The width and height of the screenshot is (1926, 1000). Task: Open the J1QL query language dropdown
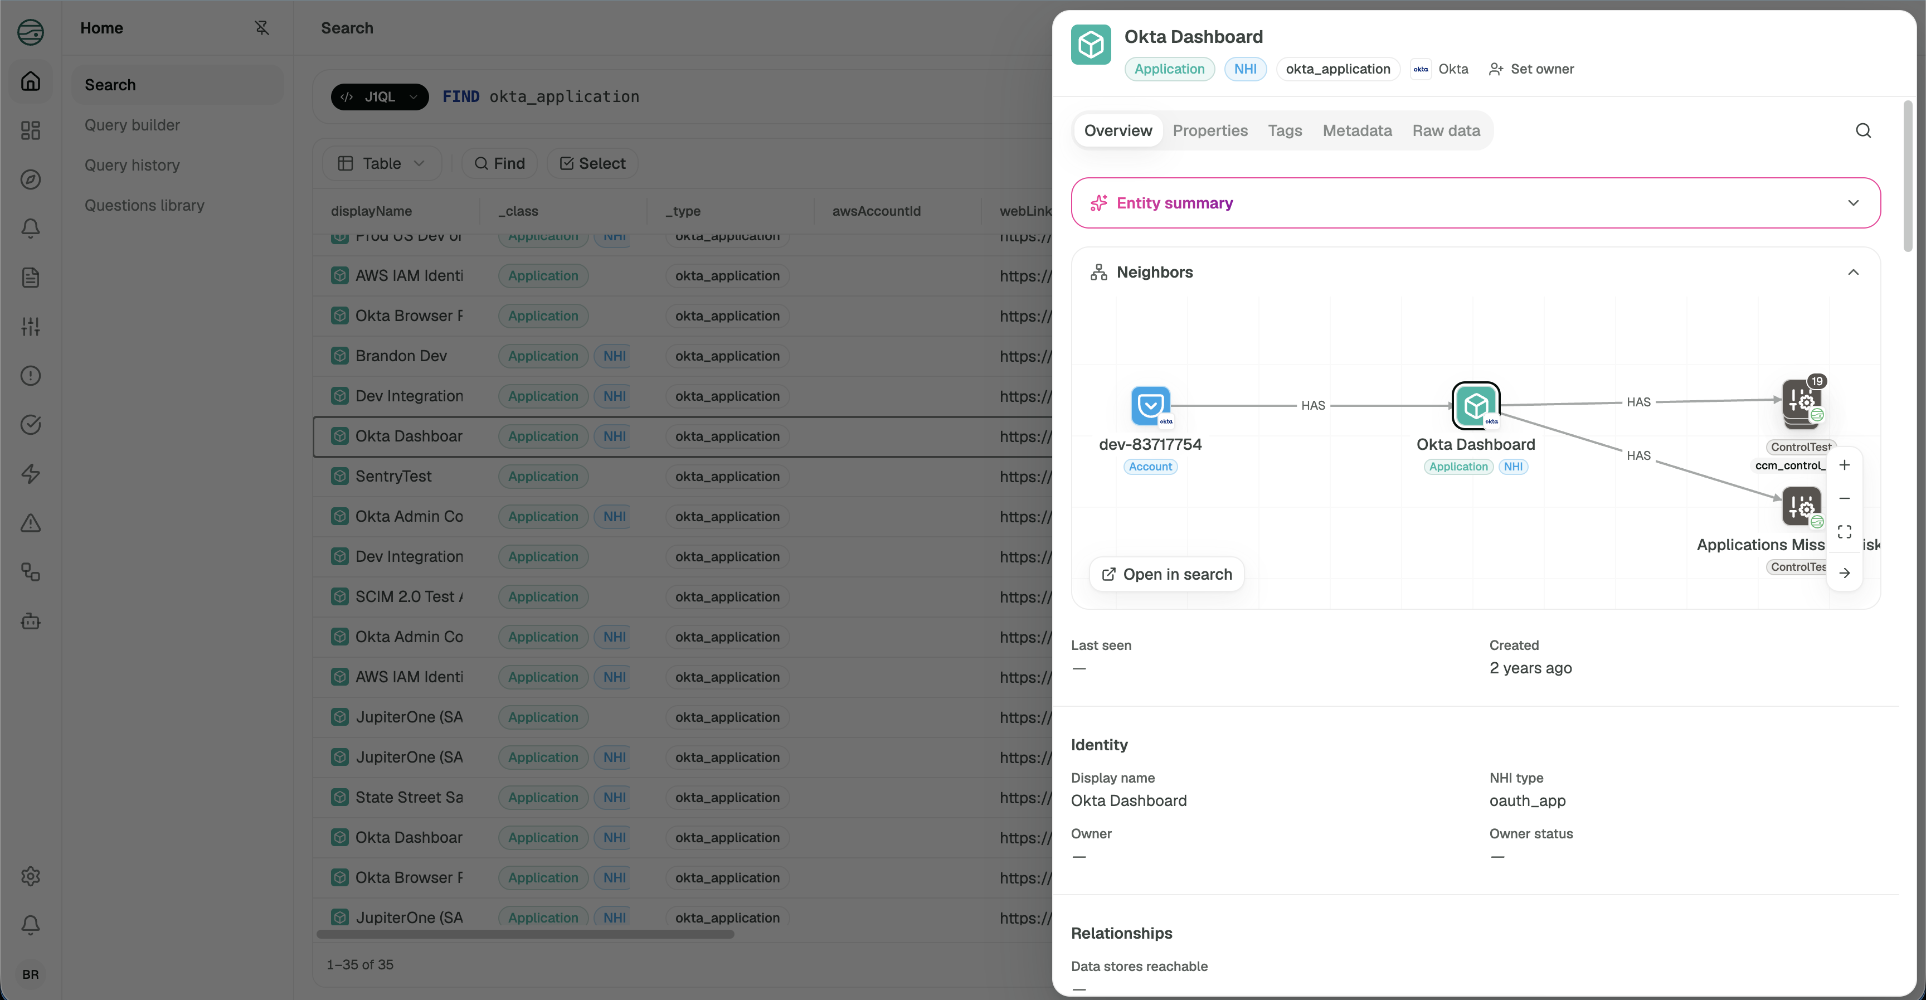pyautogui.click(x=379, y=96)
